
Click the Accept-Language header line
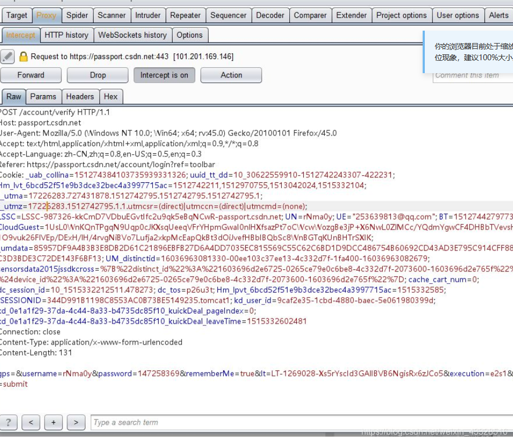[x=101, y=154]
